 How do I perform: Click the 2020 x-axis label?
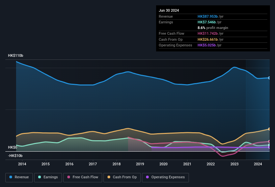tap(163, 164)
